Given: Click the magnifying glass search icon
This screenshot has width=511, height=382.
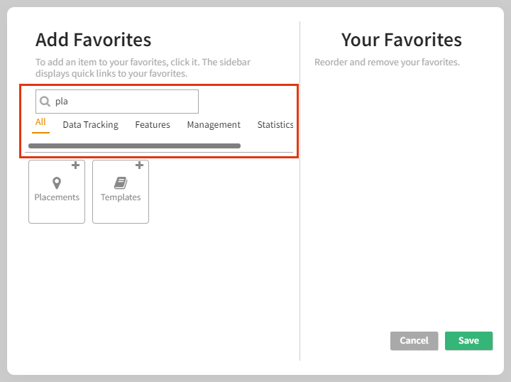Looking at the screenshot, I should click(45, 102).
